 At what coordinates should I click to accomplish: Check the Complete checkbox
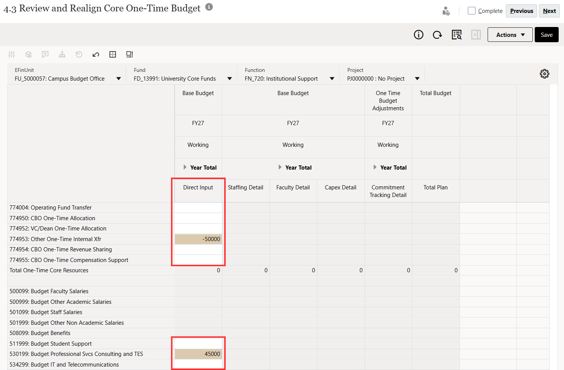click(471, 11)
